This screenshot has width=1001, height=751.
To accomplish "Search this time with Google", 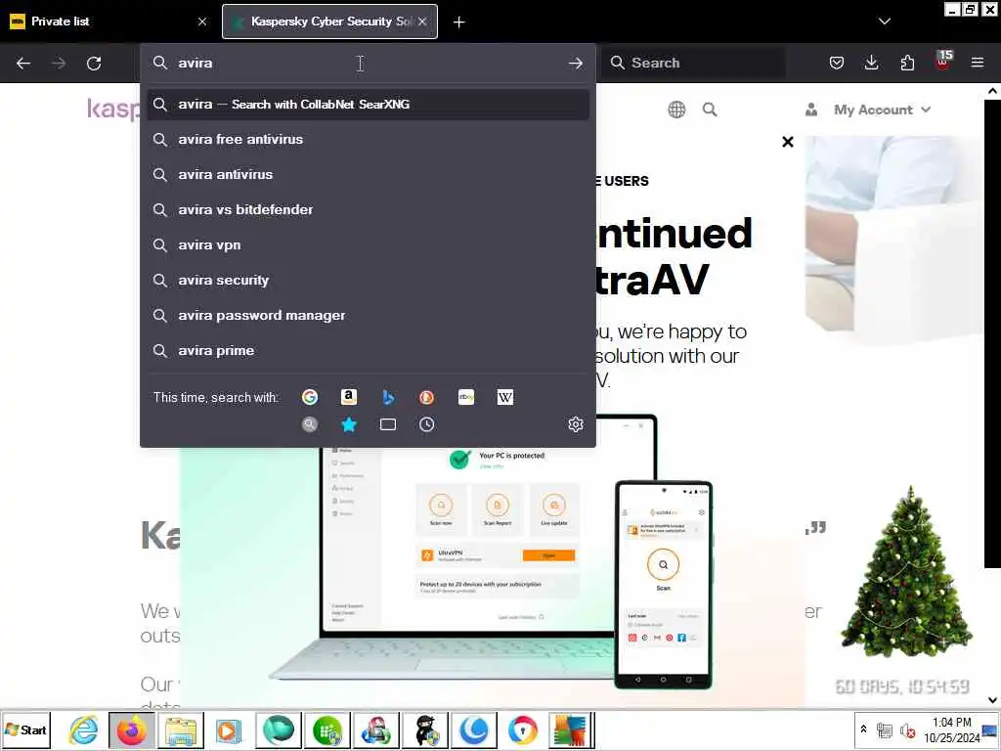I will [310, 397].
